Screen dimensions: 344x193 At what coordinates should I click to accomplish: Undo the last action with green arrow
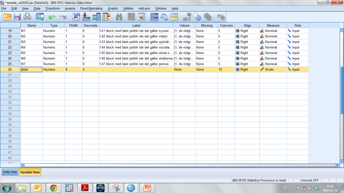[52, 17]
